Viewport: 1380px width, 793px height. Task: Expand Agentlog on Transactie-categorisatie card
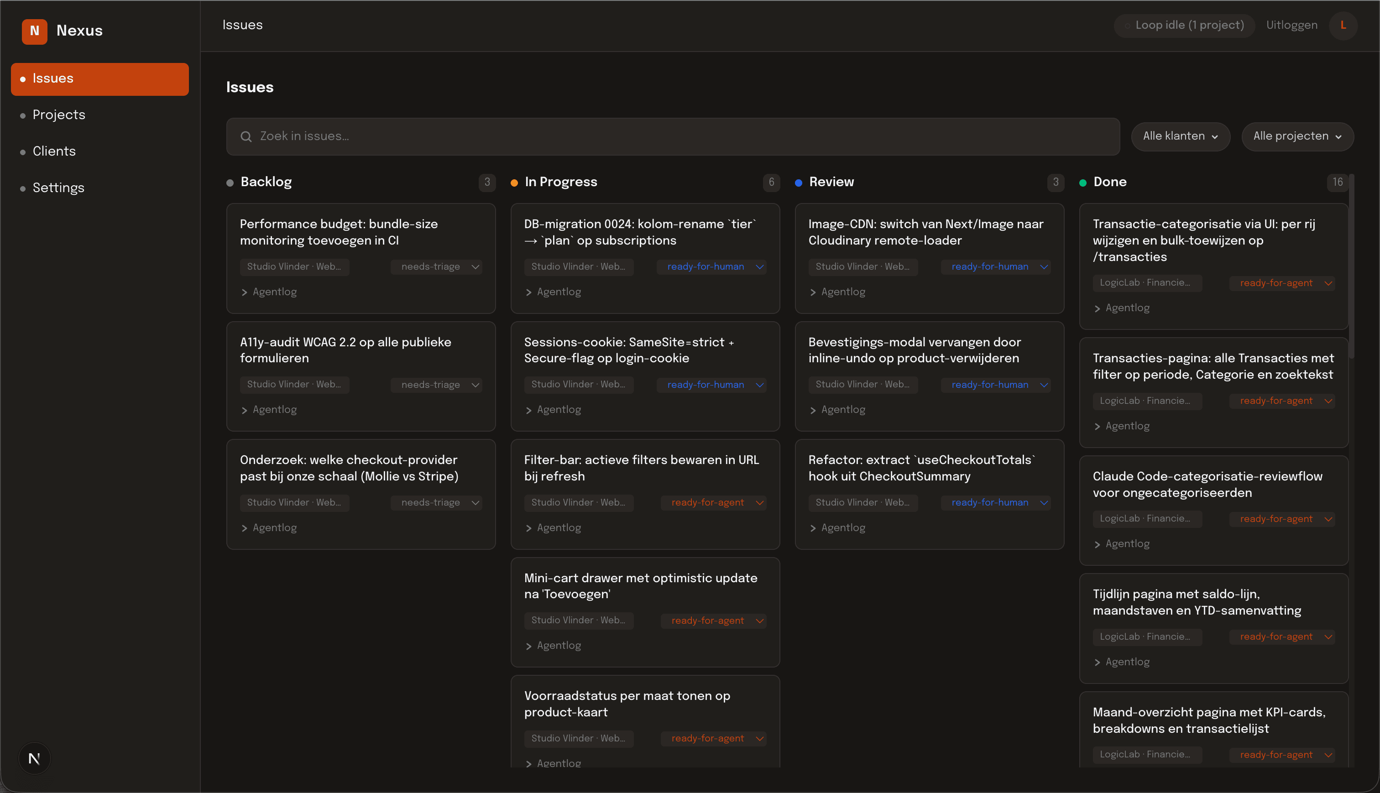(1122, 308)
